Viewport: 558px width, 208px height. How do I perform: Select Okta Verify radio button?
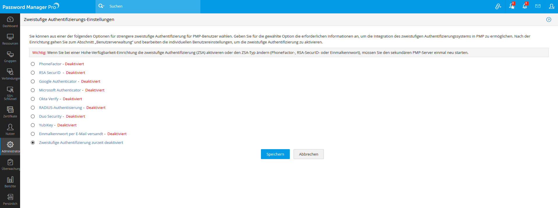click(33, 99)
